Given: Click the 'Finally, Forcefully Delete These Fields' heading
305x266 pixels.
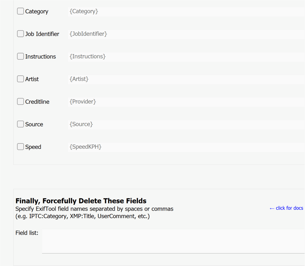Looking at the screenshot, I should (x=81, y=201).
